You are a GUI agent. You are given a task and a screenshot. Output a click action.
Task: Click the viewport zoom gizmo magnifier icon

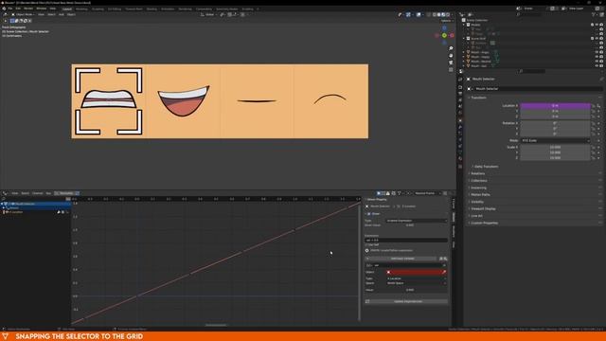click(451, 48)
